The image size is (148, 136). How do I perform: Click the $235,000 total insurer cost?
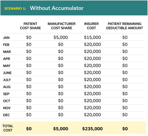92,129
